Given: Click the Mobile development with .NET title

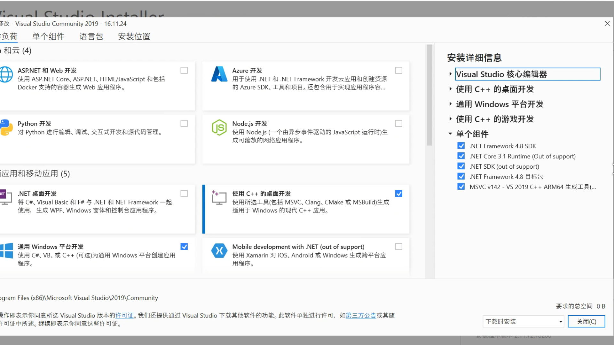Looking at the screenshot, I should [298, 247].
